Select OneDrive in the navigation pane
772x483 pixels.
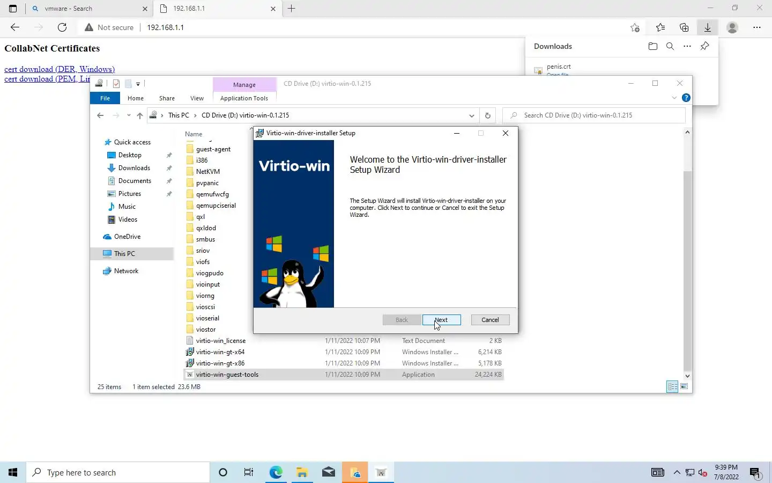click(127, 237)
